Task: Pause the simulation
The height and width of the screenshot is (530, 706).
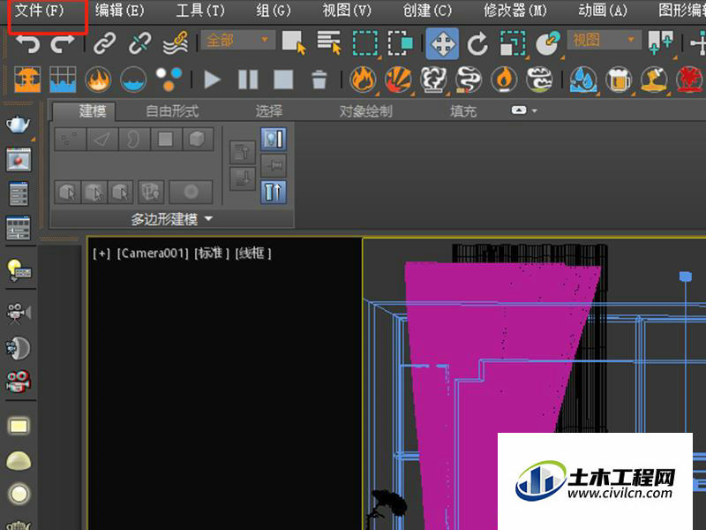Action: pyautogui.click(x=248, y=79)
